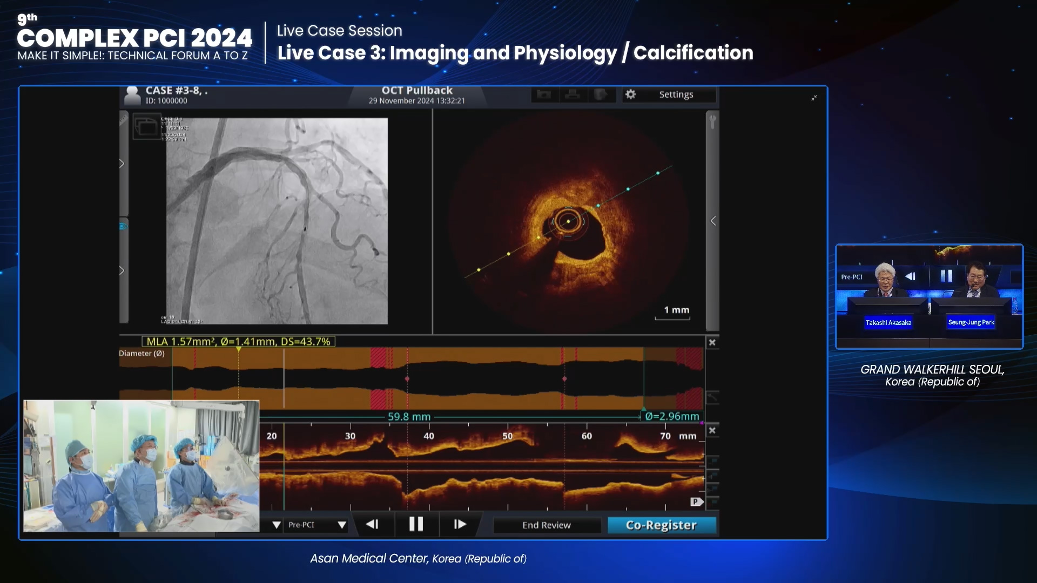Expand the lower left sidebar chevron
This screenshot has height=583, width=1037.
click(x=122, y=270)
